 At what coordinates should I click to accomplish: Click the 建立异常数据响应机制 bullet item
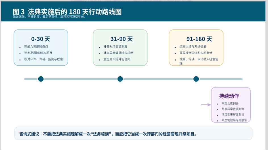click(x=118, y=53)
